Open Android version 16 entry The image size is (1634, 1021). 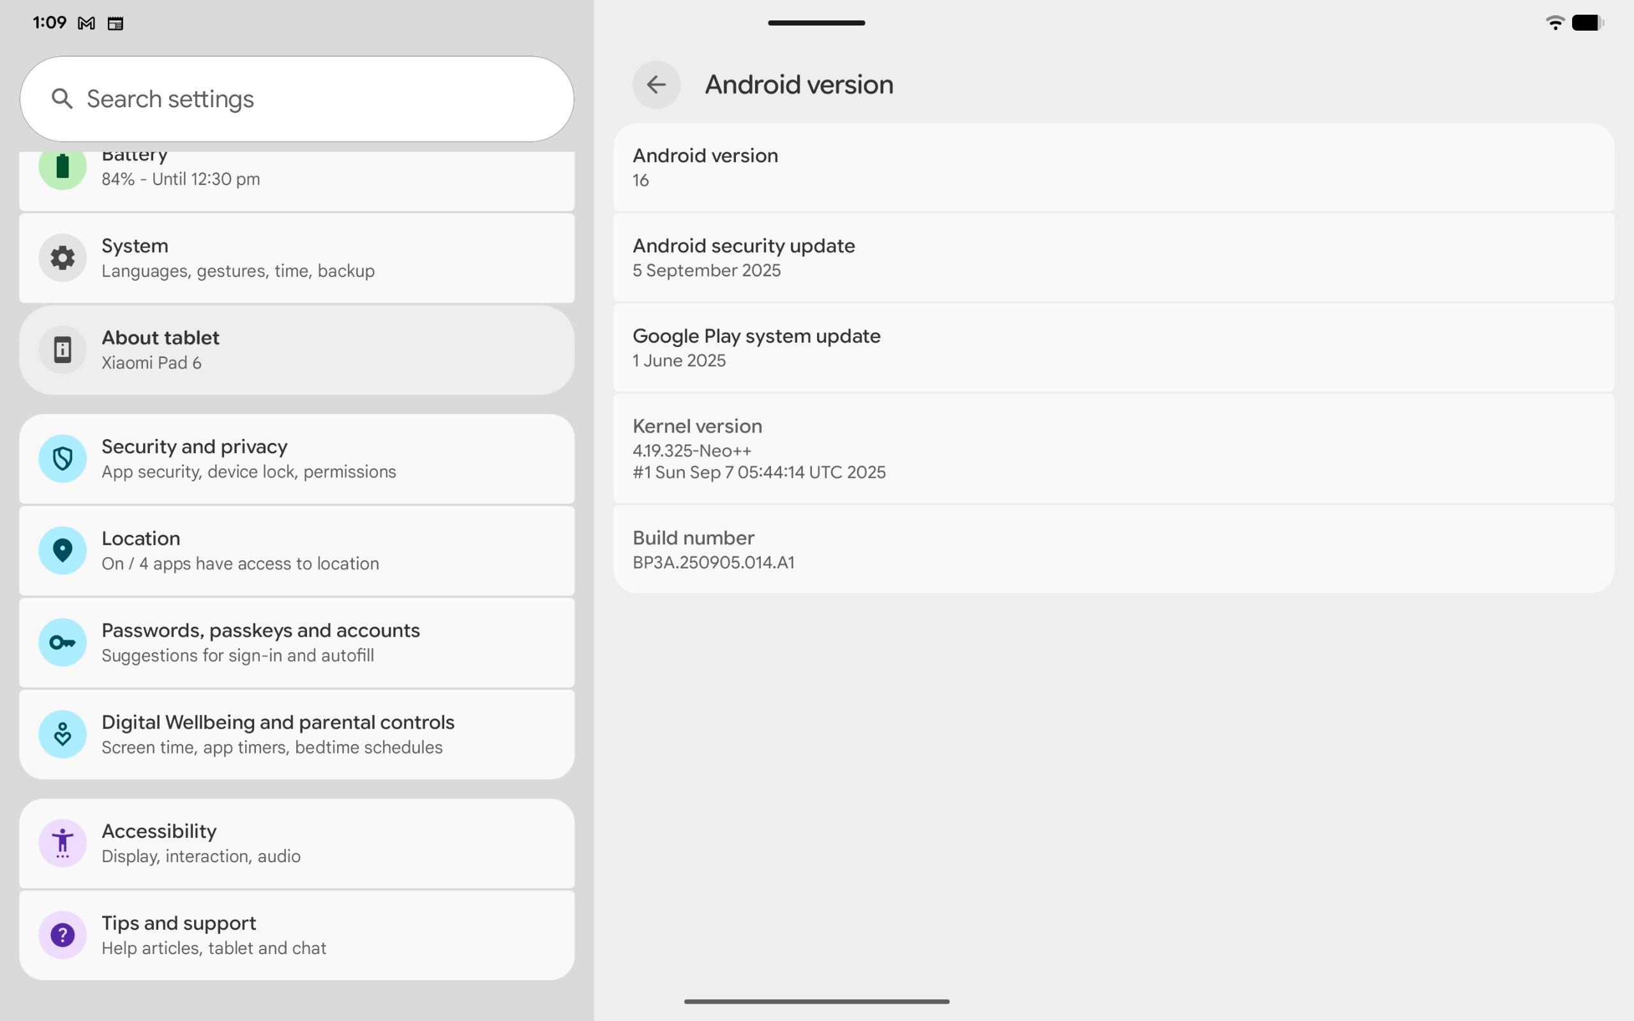click(1113, 167)
